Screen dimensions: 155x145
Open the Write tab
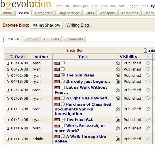[7, 13]
